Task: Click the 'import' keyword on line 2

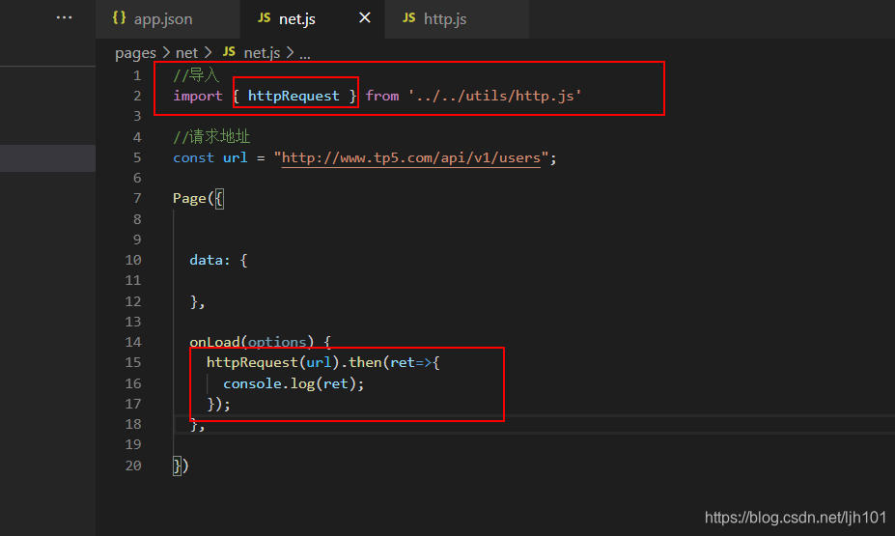Action: [x=198, y=96]
